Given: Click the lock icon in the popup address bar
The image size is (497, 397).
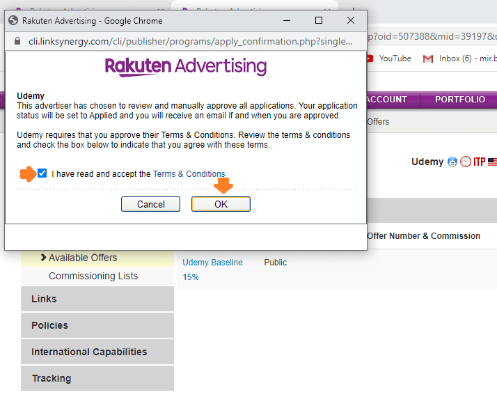Looking at the screenshot, I should (x=17, y=41).
